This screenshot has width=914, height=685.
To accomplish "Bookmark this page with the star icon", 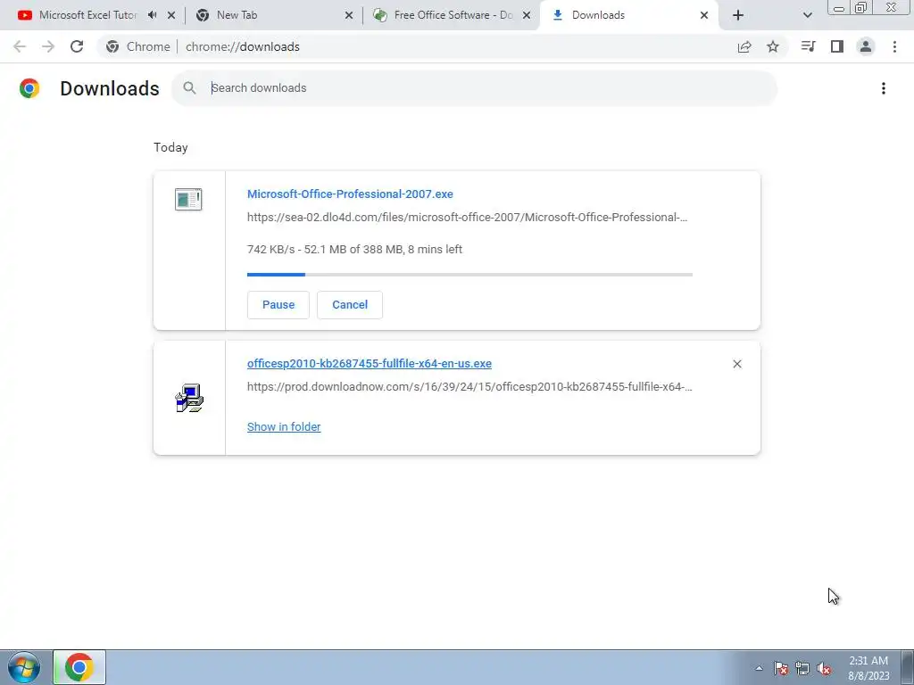I will (x=773, y=46).
